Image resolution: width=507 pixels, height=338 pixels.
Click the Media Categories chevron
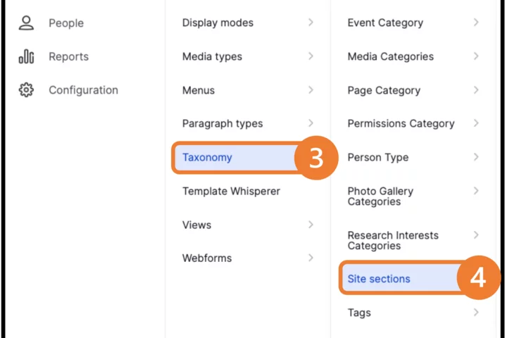476,56
